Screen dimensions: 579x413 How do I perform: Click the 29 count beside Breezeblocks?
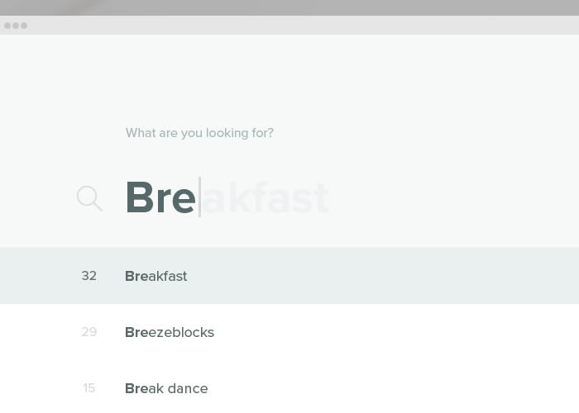click(x=89, y=331)
